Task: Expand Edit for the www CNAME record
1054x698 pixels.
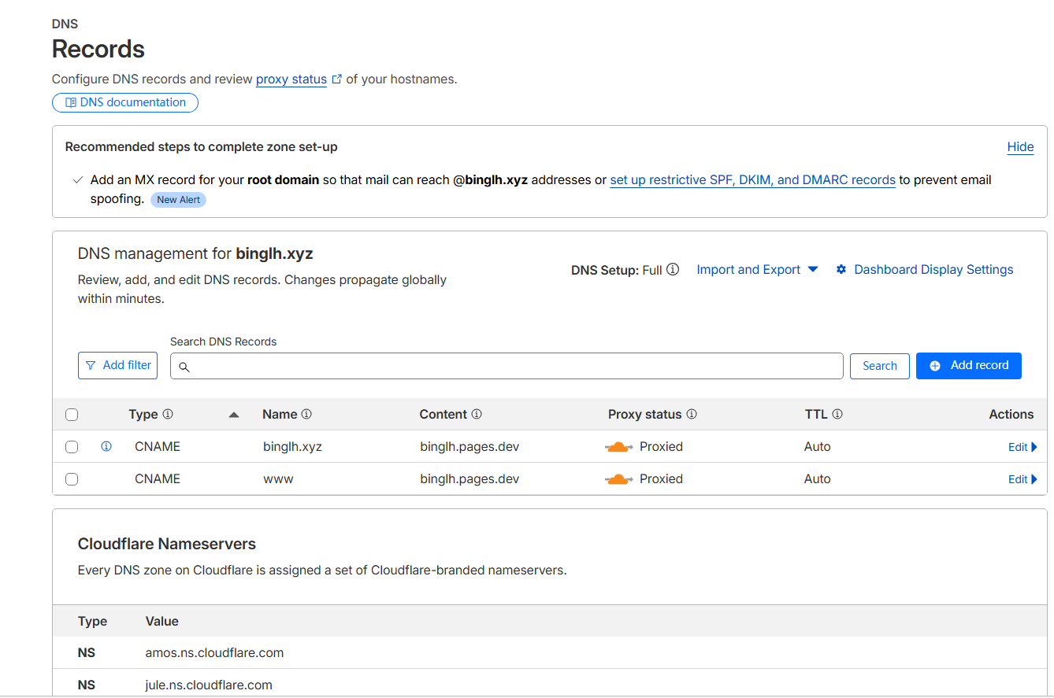Action: tap(1022, 479)
